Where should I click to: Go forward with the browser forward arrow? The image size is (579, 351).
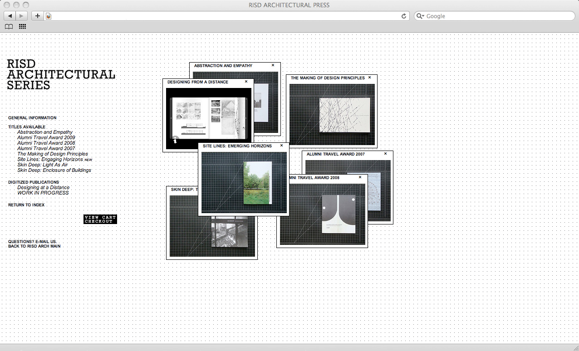[x=22, y=16]
